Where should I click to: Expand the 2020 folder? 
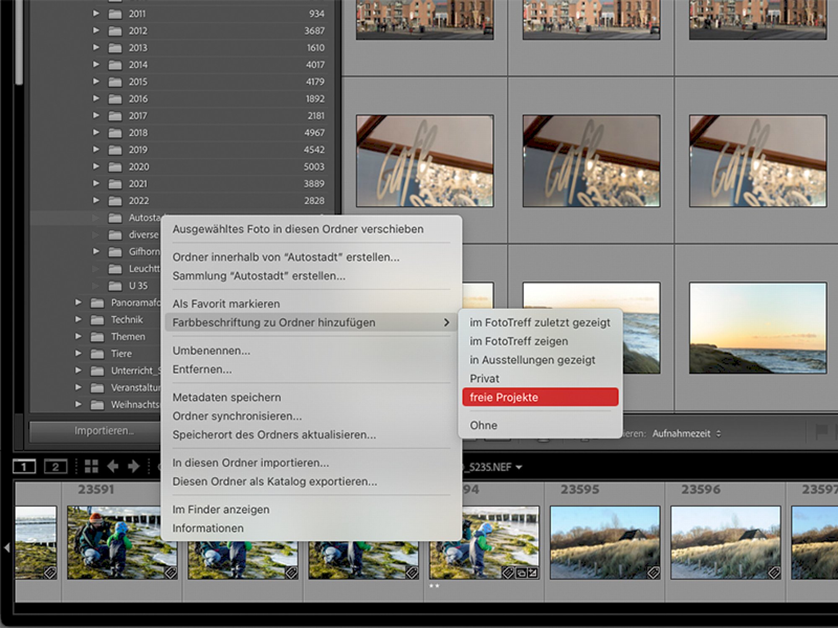coord(96,166)
